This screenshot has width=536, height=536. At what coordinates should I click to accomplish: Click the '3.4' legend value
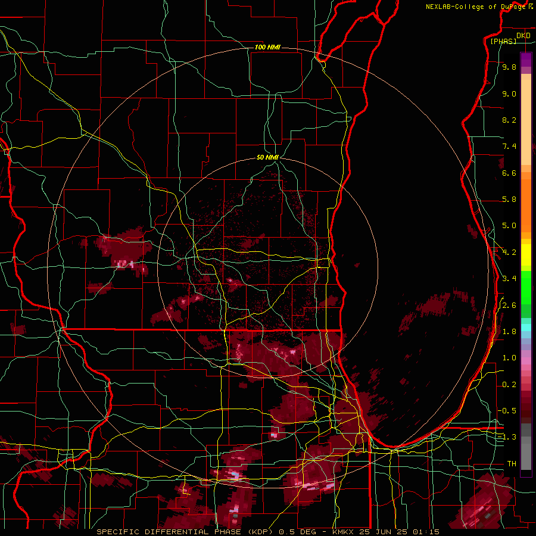click(x=509, y=279)
